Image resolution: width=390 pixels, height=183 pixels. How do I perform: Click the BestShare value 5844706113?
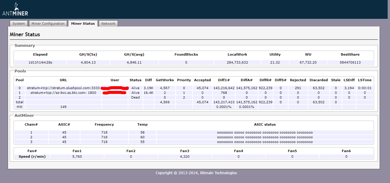[350, 62]
